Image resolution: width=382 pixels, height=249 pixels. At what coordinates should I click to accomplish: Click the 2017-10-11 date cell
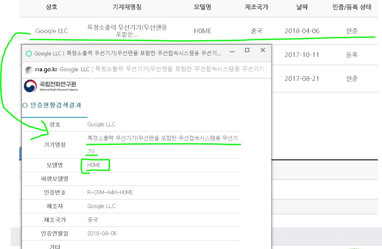click(x=302, y=55)
